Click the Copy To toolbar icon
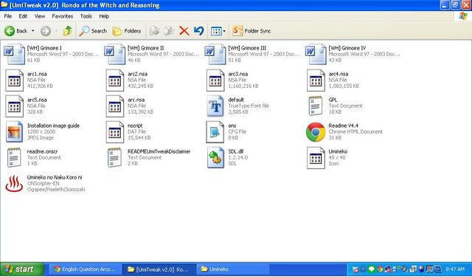Screen dimensions: 472x277 (x=169, y=31)
